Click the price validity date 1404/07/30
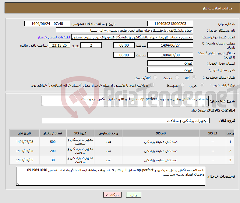This screenshot has width=240, height=203. [x=170, y=55]
